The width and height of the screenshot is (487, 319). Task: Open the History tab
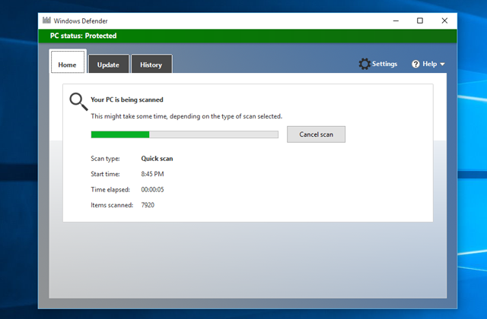point(151,64)
